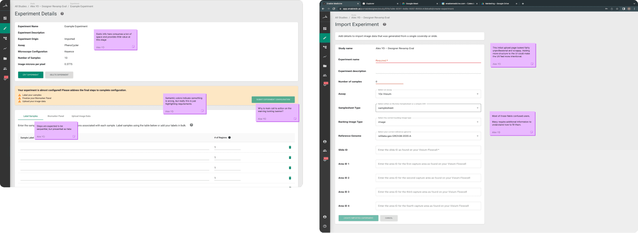Image resolution: width=638 pixels, height=233 pixels.
Task: Switch to the Google Meet browser tab
Action: point(419,3)
